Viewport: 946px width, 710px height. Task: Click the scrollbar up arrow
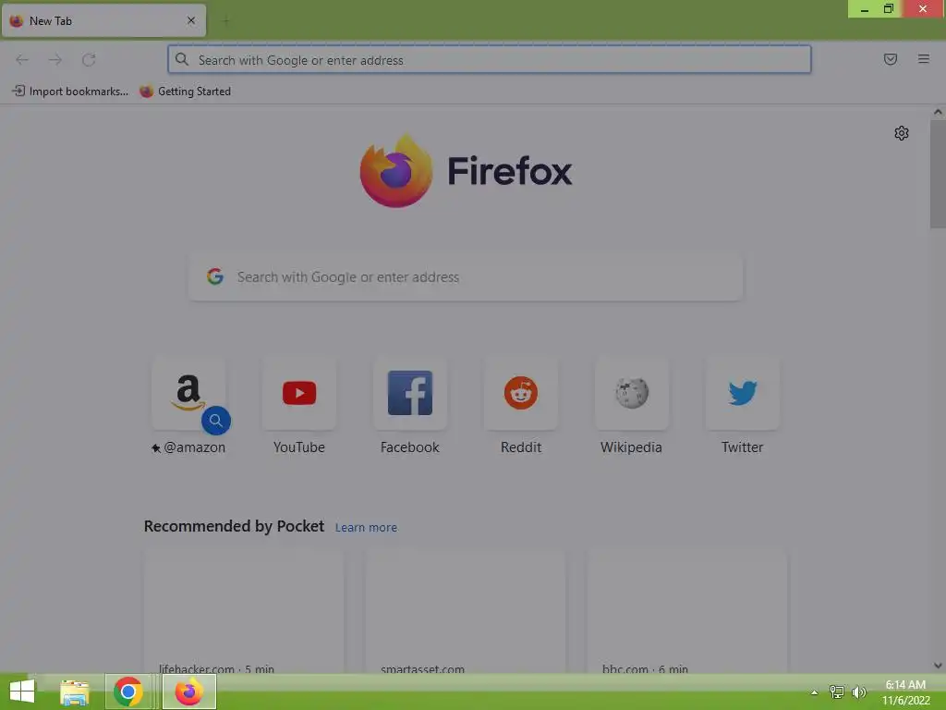(x=938, y=112)
